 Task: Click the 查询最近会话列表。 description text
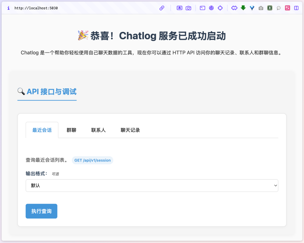47,160
